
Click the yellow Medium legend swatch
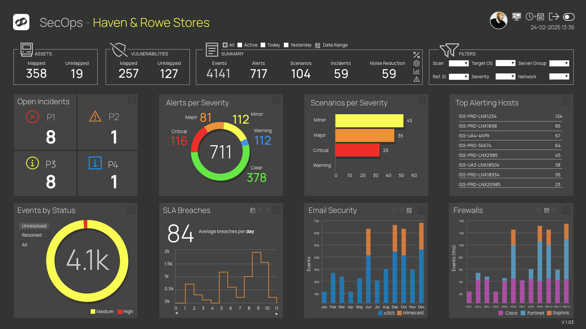point(92,311)
